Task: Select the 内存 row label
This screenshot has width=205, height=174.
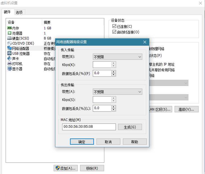Action: [15, 28]
